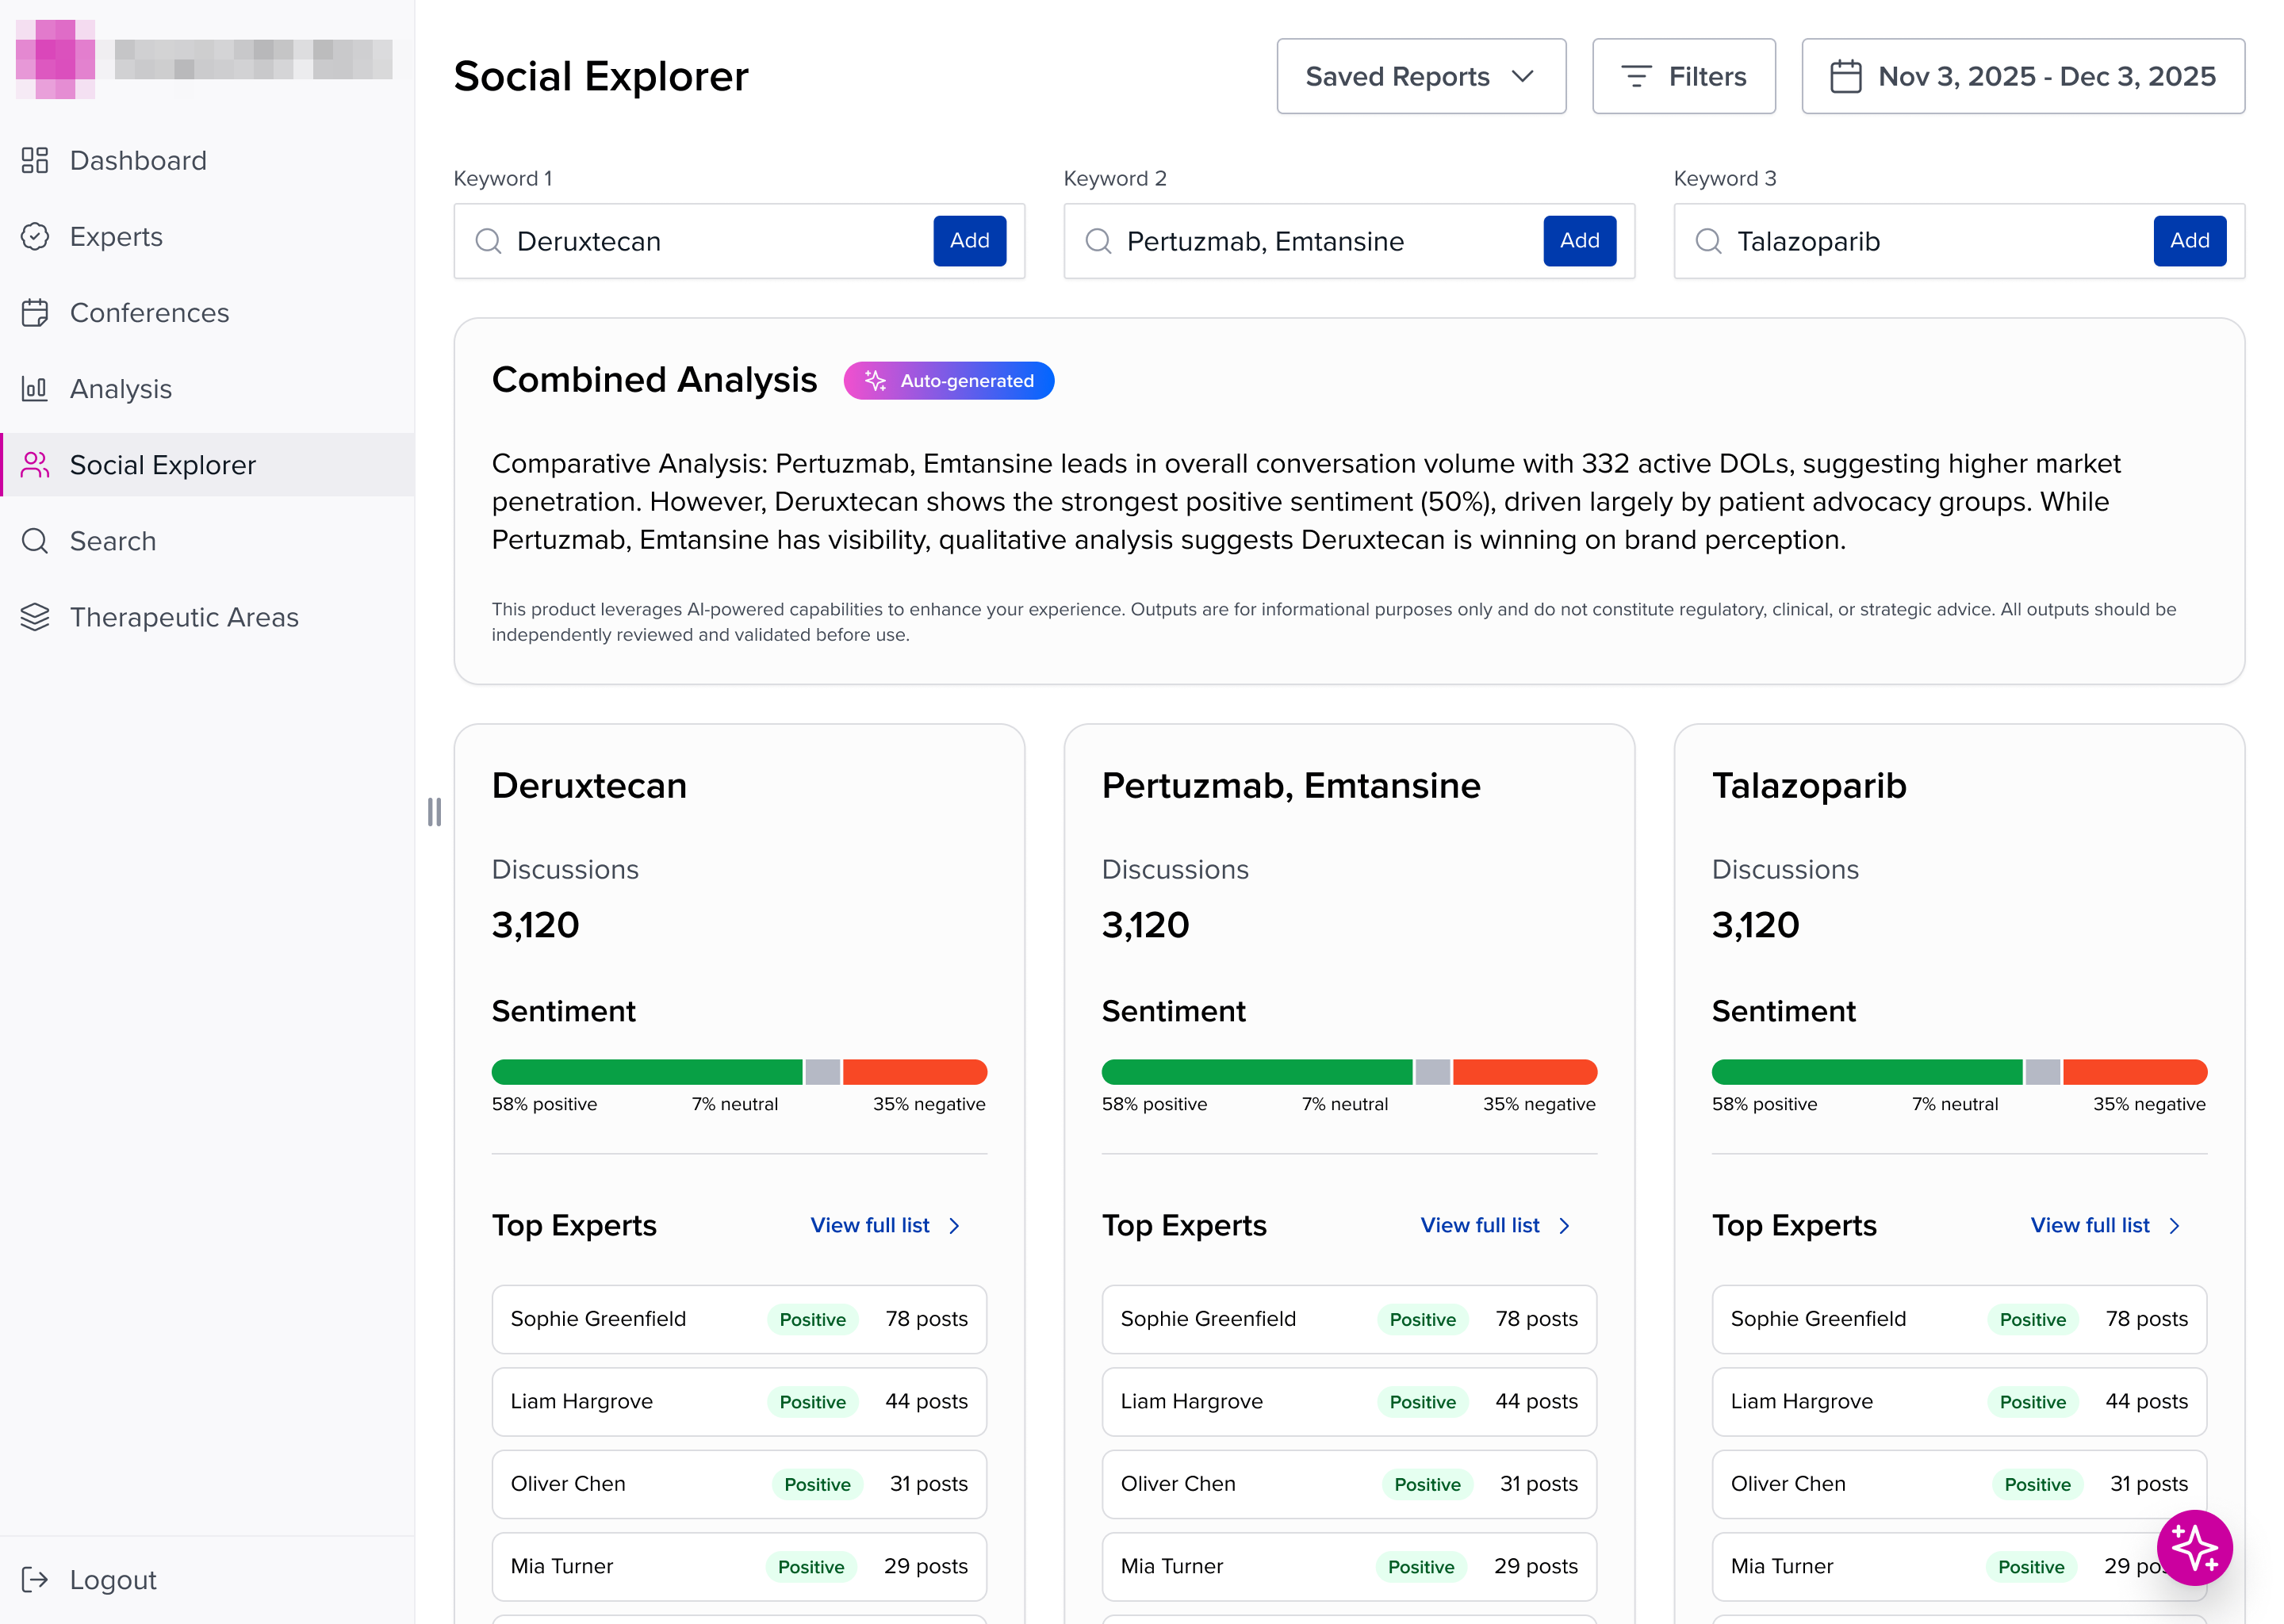Click the Therapeutic Areas layers icon

coord(35,616)
